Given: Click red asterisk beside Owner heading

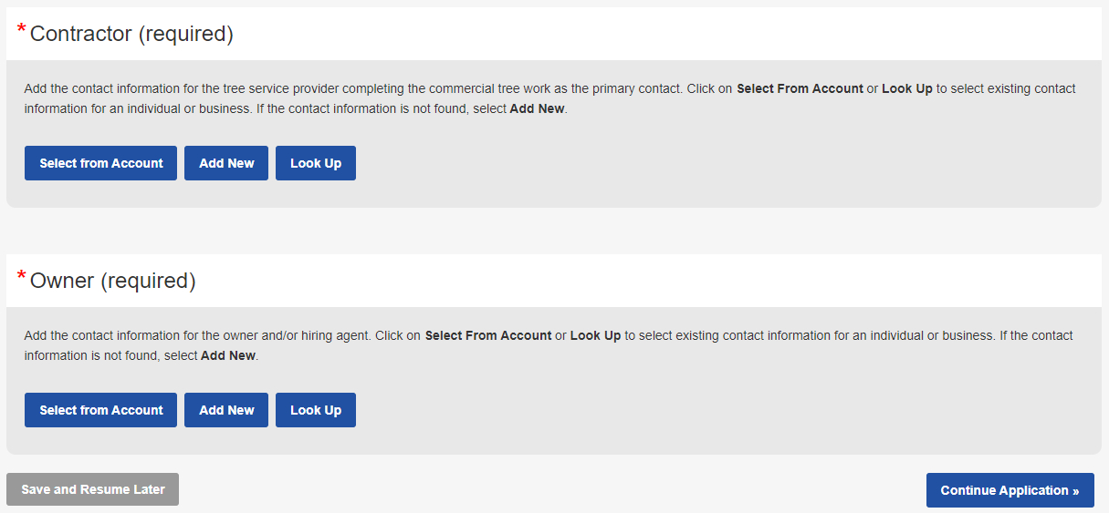Looking at the screenshot, I should (x=21, y=278).
